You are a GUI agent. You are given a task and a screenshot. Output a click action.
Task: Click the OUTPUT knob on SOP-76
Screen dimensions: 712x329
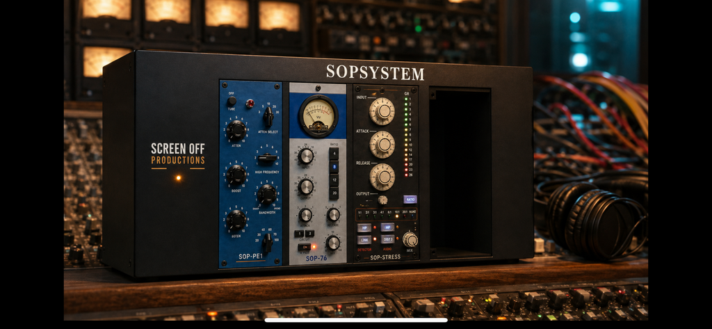click(x=306, y=186)
